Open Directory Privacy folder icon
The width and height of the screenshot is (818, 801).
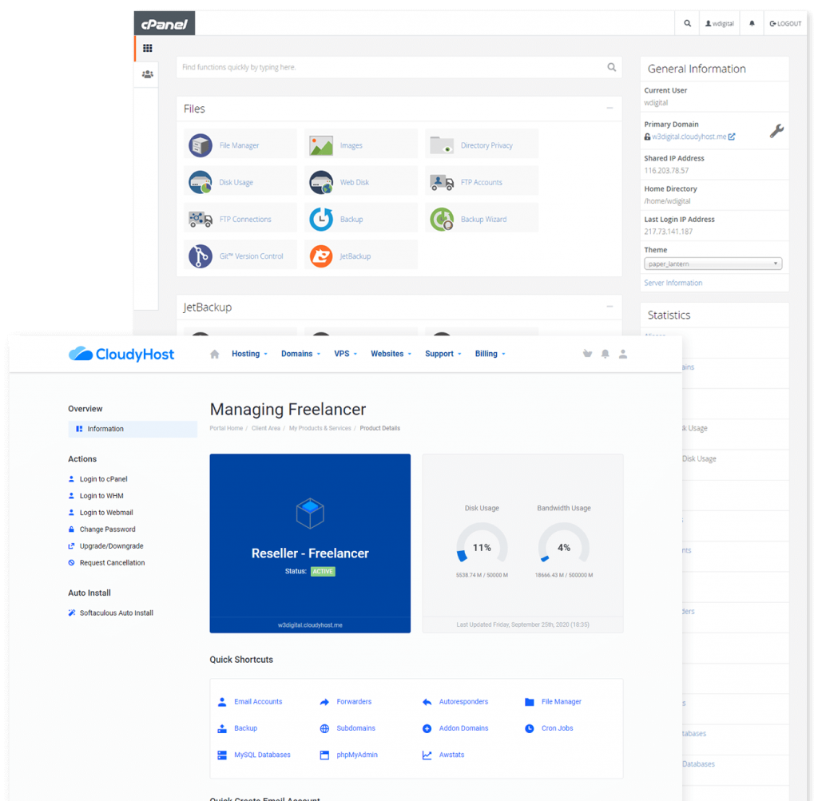pyautogui.click(x=442, y=145)
